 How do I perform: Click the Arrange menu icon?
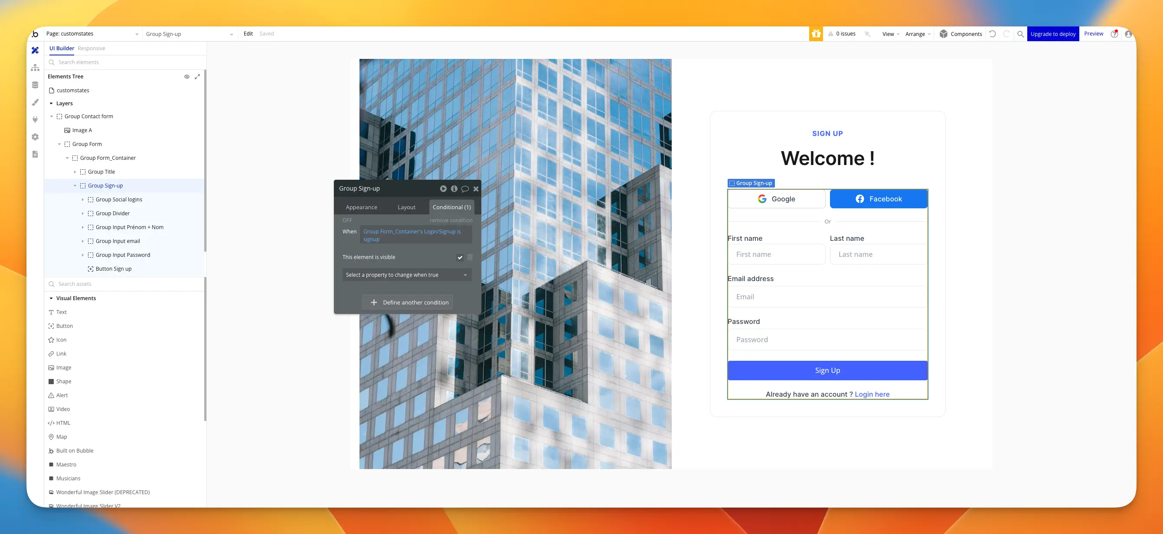pos(918,33)
